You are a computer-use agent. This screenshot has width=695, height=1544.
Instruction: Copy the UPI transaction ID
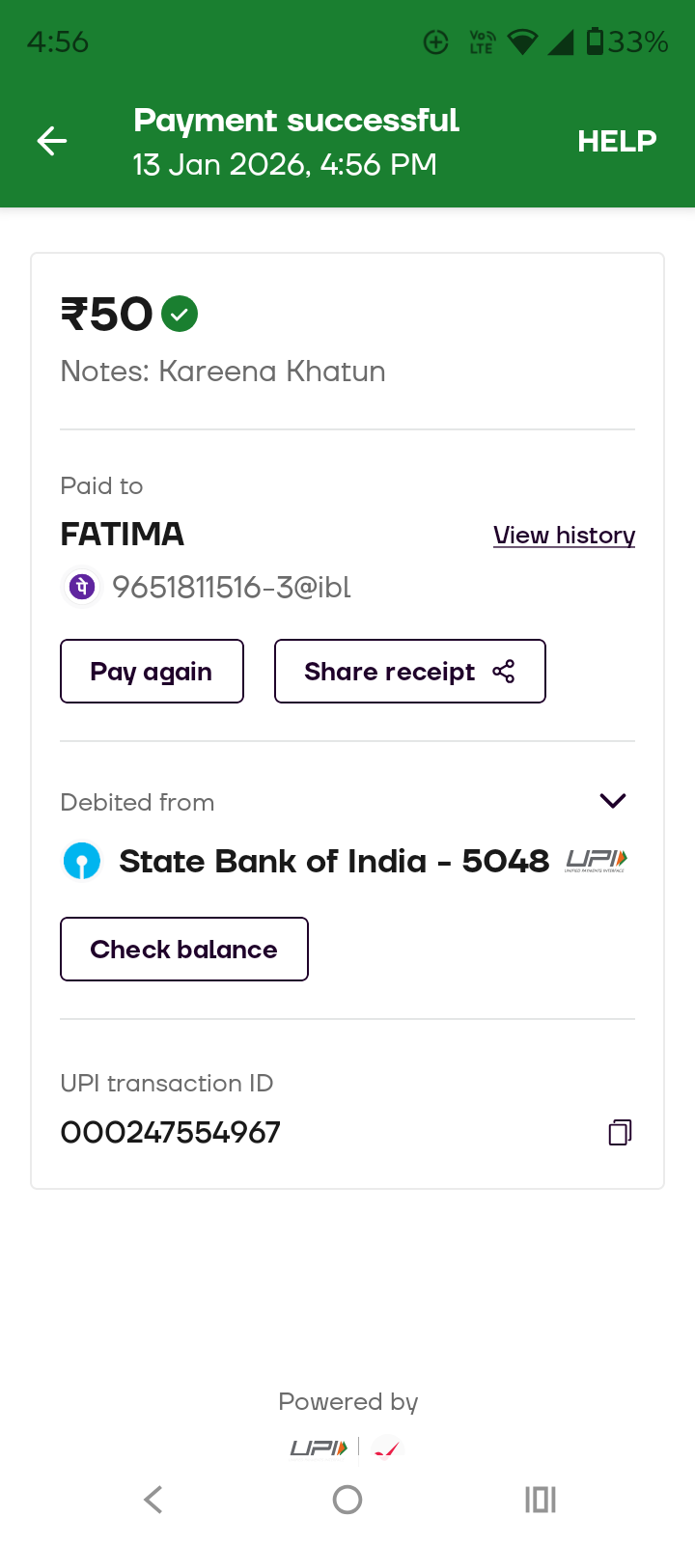(620, 1132)
